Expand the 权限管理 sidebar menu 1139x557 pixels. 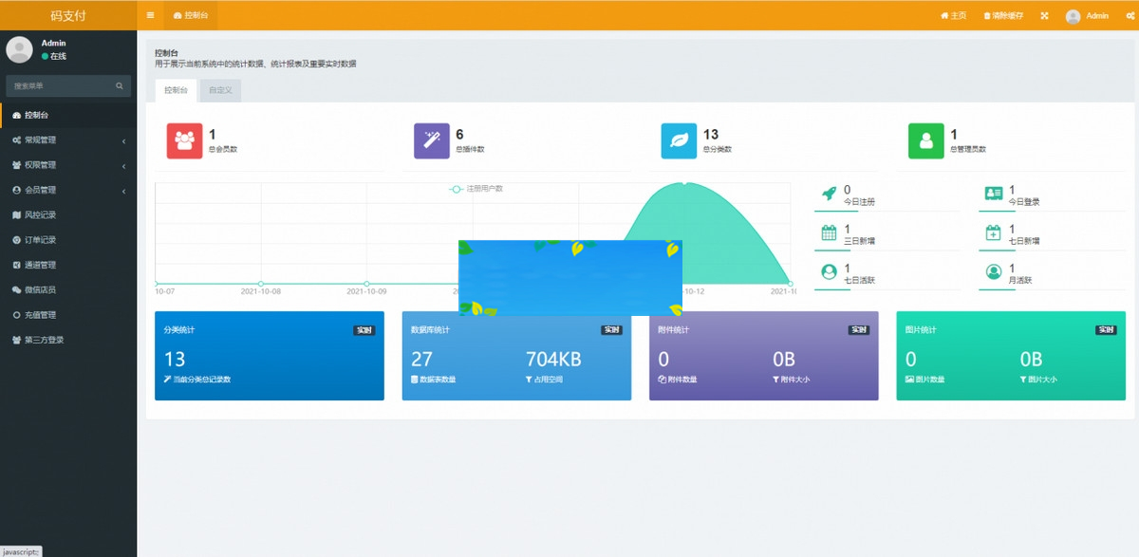coord(67,165)
